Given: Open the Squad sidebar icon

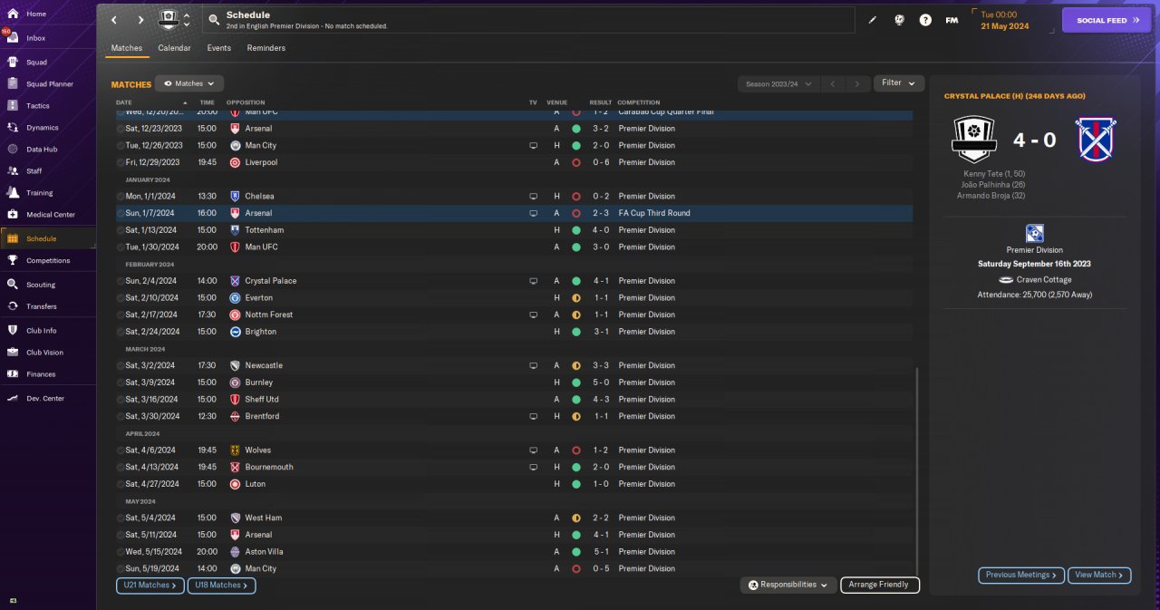Looking at the screenshot, I should coord(13,63).
